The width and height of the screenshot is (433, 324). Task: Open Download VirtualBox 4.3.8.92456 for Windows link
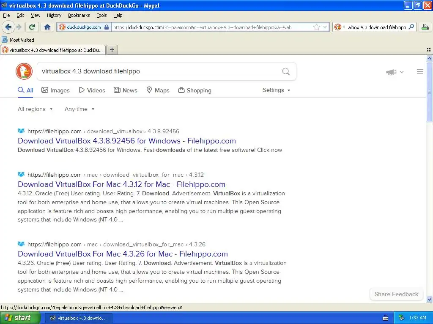pos(127,141)
